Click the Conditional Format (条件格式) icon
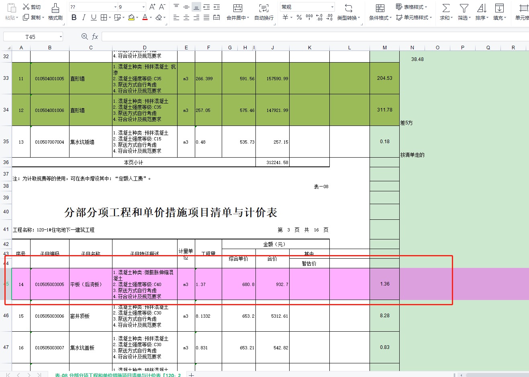This screenshot has height=377, width=529. pyautogui.click(x=380, y=8)
